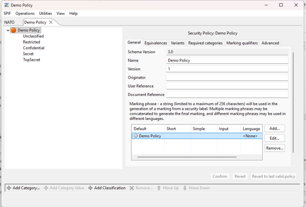The height and width of the screenshot is (207, 306).
Task: Click the Confirm button
Action: coord(220,176)
